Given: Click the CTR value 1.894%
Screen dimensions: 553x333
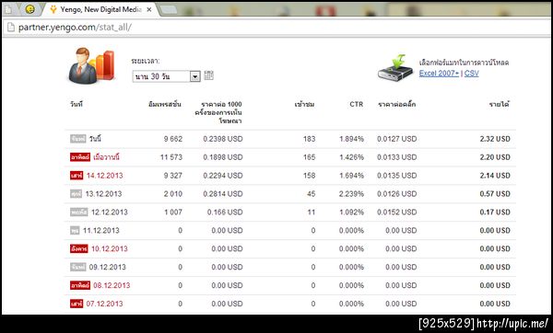Looking at the screenshot, I should (351, 139).
